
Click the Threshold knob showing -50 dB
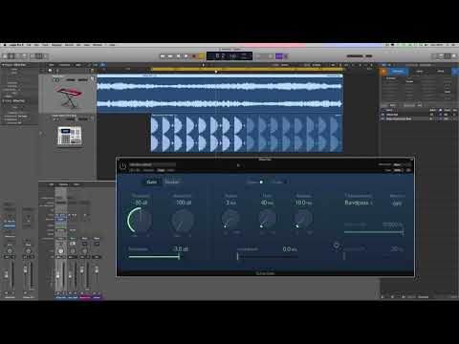(x=141, y=220)
